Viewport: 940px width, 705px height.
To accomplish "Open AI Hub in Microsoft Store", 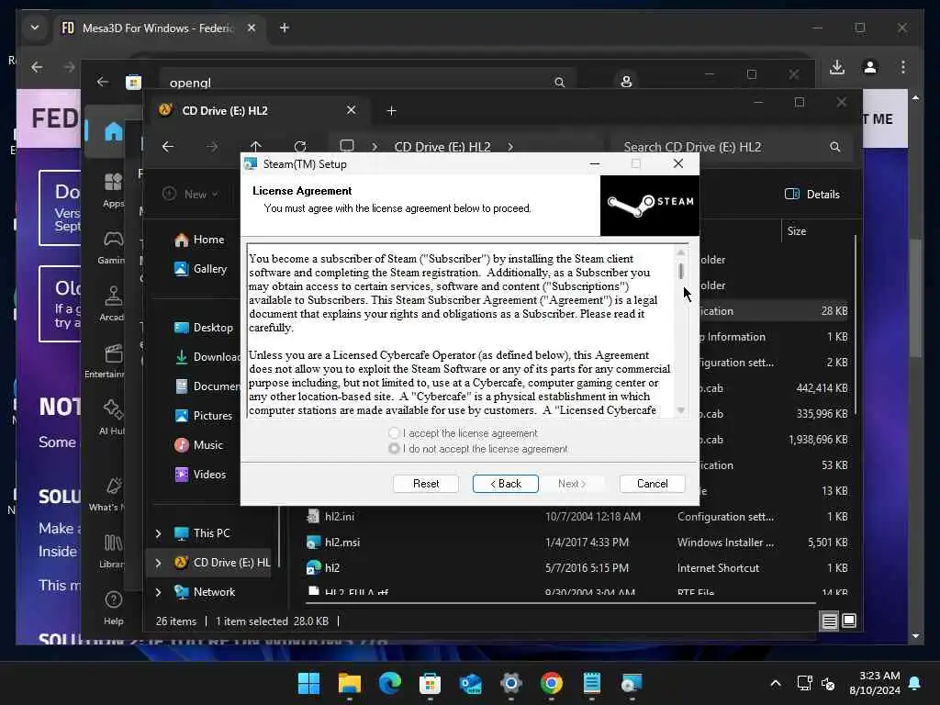I will point(112,418).
